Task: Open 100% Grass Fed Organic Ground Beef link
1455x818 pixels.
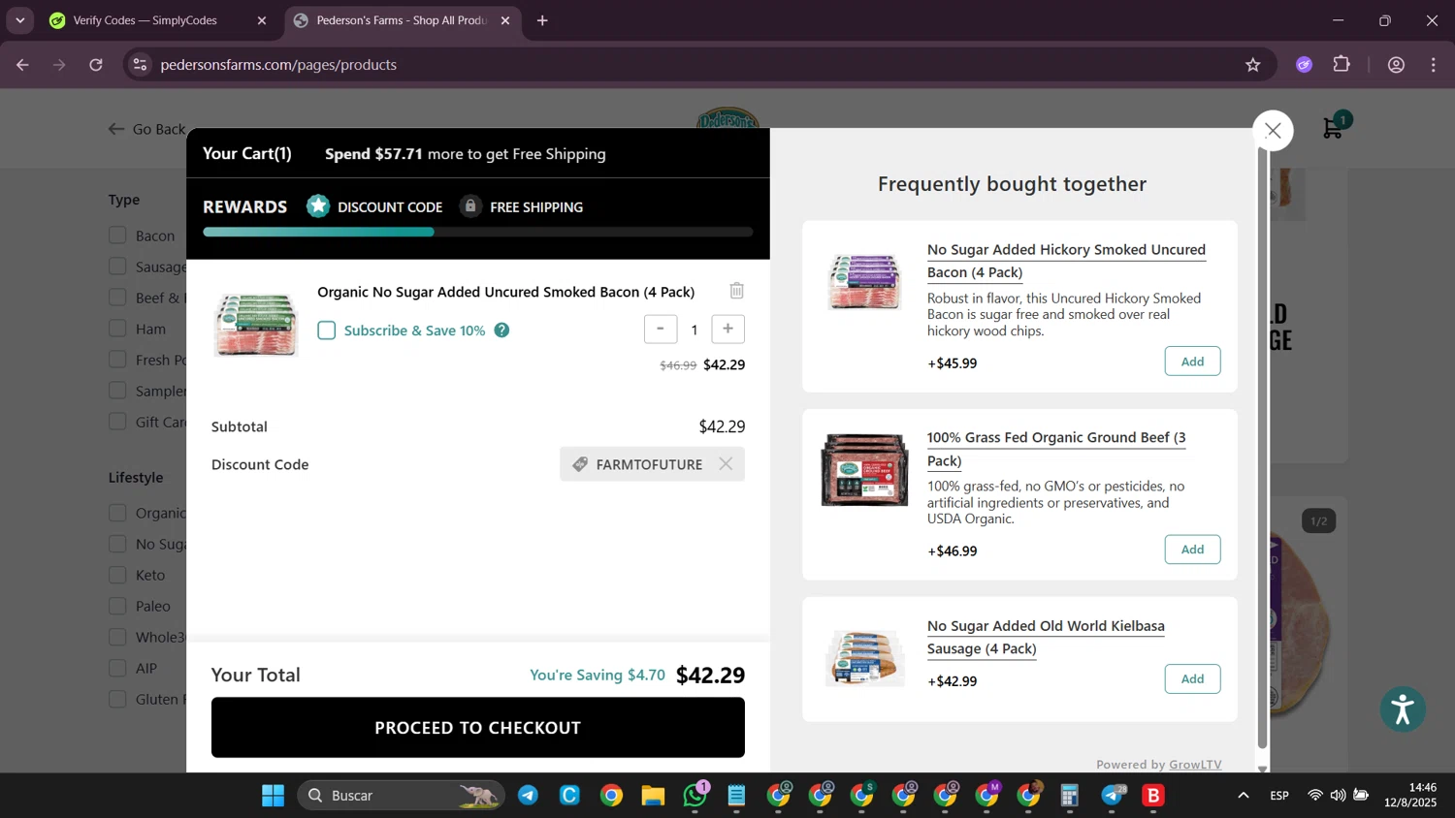Action: (x=1056, y=449)
